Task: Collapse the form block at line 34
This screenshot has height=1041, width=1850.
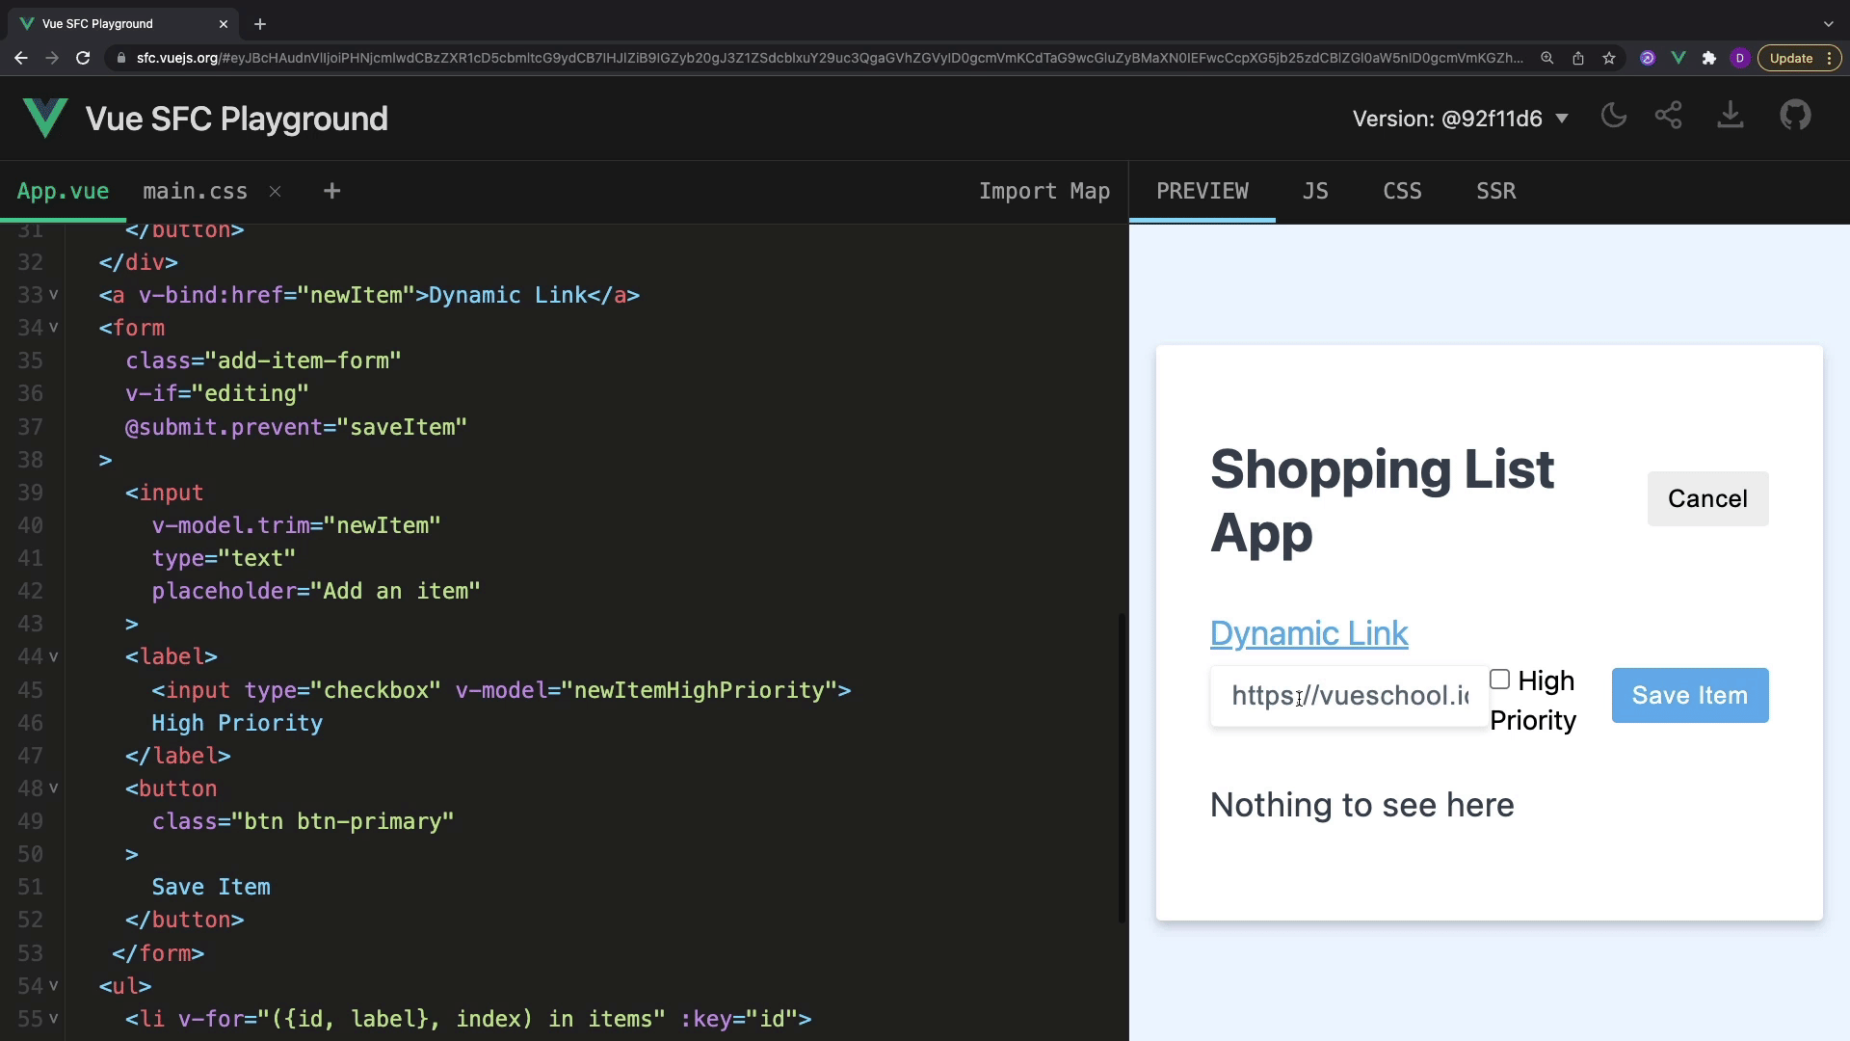Action: click(54, 328)
